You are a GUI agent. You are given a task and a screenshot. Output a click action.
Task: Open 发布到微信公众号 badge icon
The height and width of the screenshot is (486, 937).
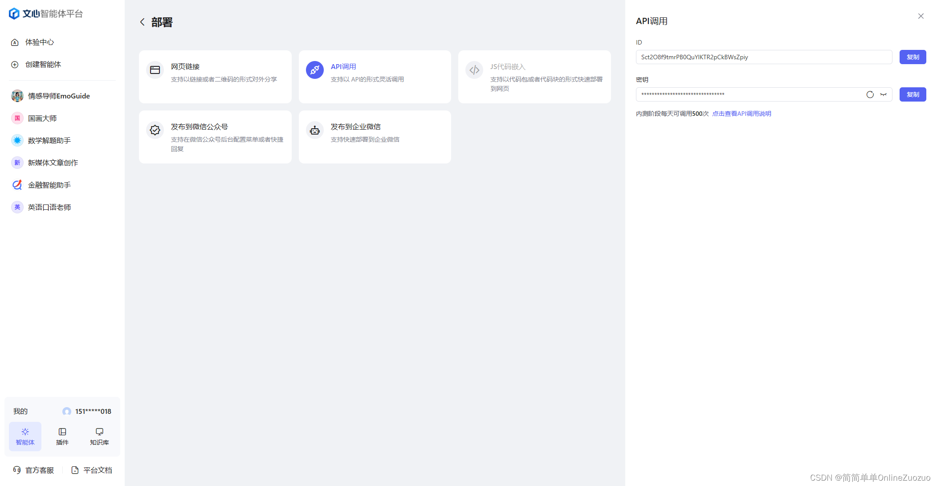click(x=155, y=130)
